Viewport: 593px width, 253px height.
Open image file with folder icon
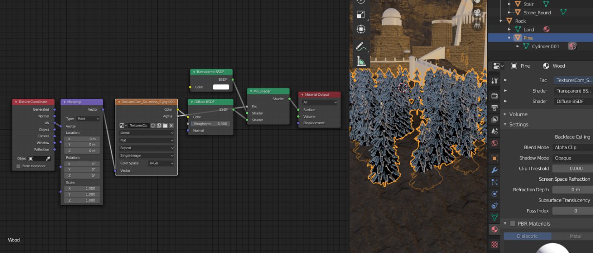(x=165, y=126)
